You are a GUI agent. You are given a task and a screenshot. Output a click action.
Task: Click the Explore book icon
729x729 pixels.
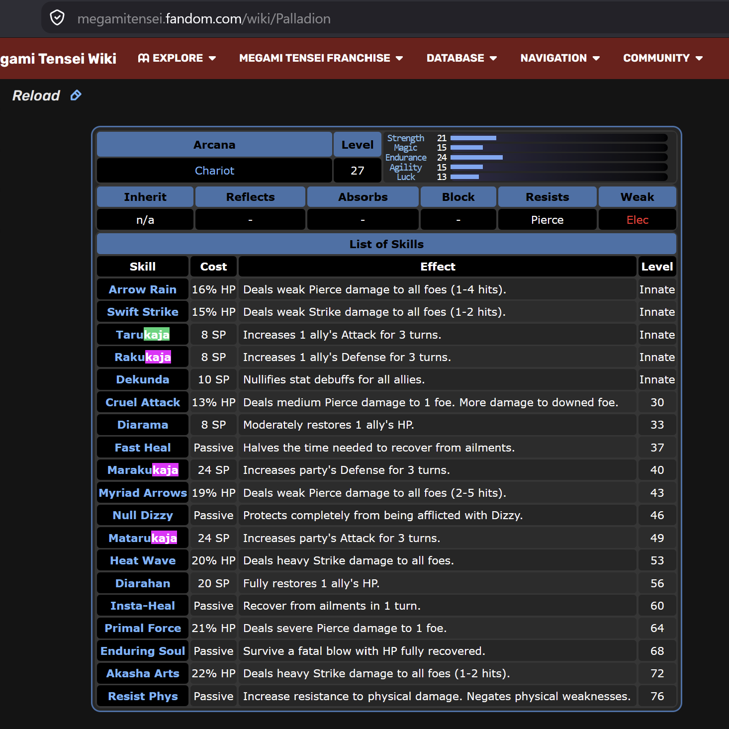point(144,58)
